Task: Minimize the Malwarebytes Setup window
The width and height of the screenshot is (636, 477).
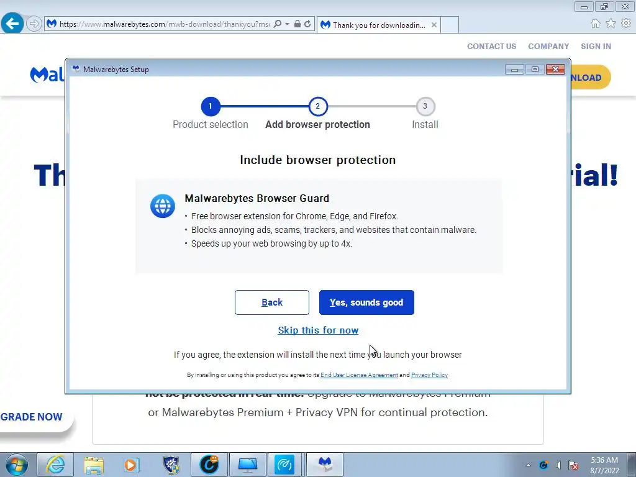Action: [514, 70]
